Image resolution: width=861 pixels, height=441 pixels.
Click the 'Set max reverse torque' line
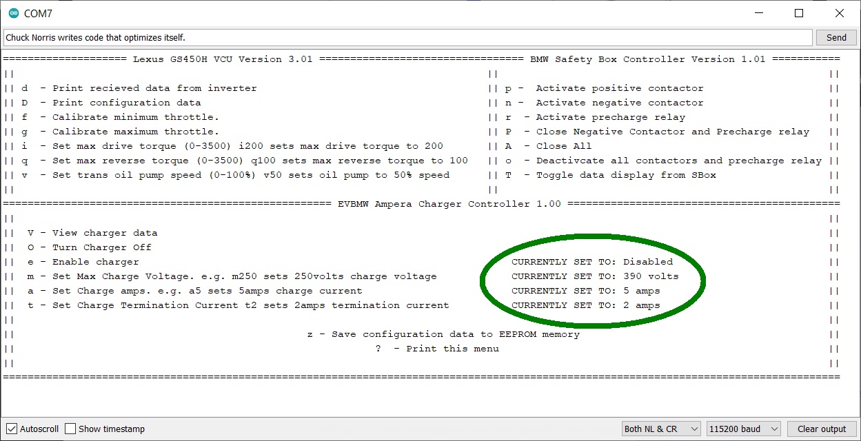[x=245, y=161]
